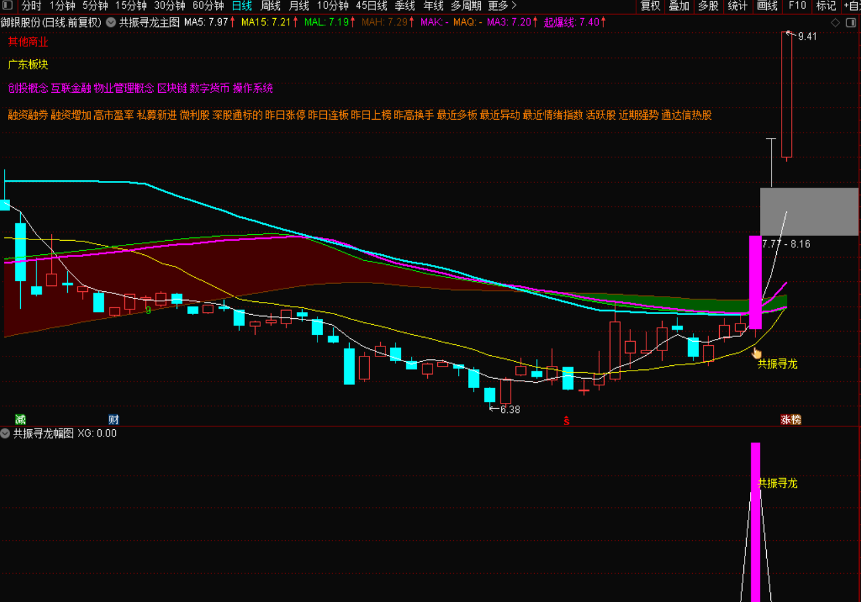
Task: Open the 共振寻龙幅图 sub-indicator dropdown
Action: click(x=5, y=433)
